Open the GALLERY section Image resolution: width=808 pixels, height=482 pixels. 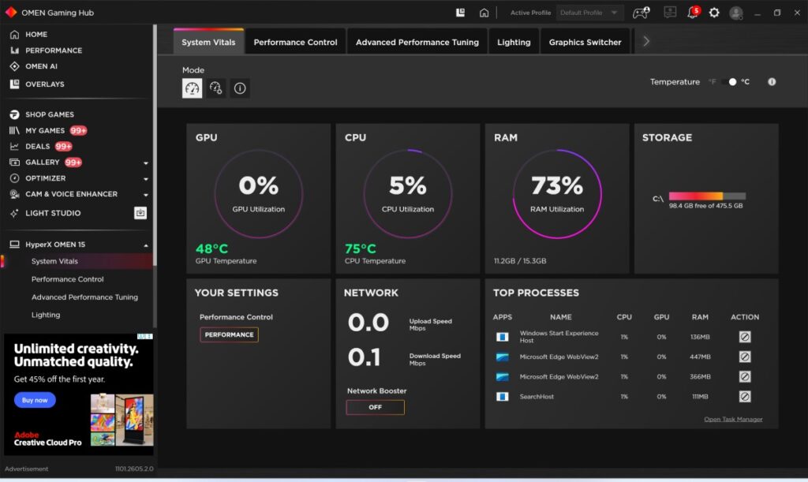coord(45,163)
